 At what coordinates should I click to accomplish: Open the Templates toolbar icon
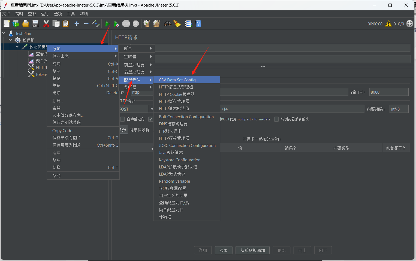(16, 24)
